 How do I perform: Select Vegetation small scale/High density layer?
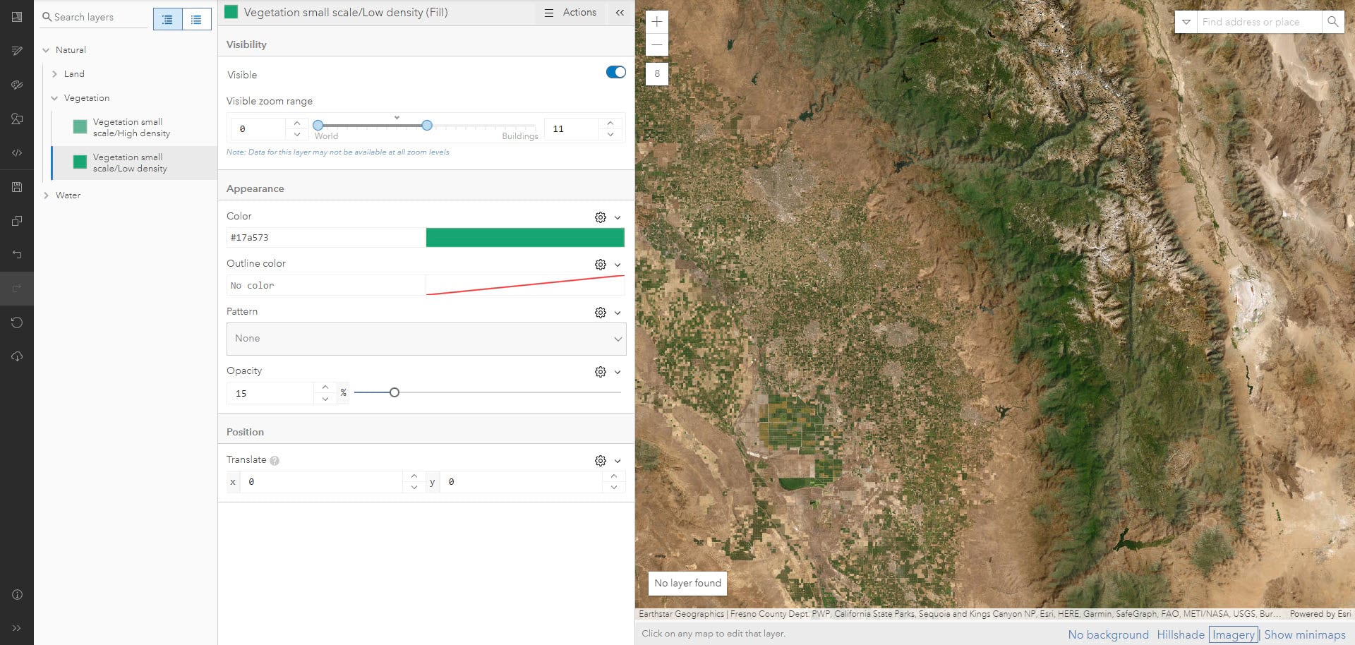(131, 128)
